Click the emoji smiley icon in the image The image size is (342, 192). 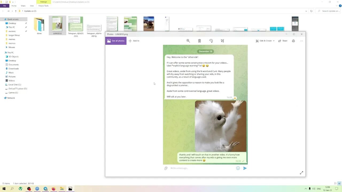click(x=238, y=168)
